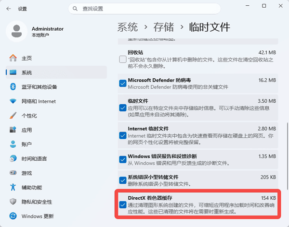Click the 154 KB size value
289x227 pixels.
pyautogui.click(x=268, y=198)
